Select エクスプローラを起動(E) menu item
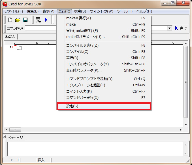 [x=104, y=85]
